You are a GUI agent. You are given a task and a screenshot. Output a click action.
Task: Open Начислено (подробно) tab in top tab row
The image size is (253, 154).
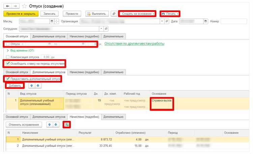pos(84,37)
